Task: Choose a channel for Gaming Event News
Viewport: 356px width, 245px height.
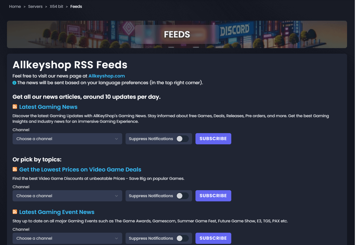Action: pos(67,238)
